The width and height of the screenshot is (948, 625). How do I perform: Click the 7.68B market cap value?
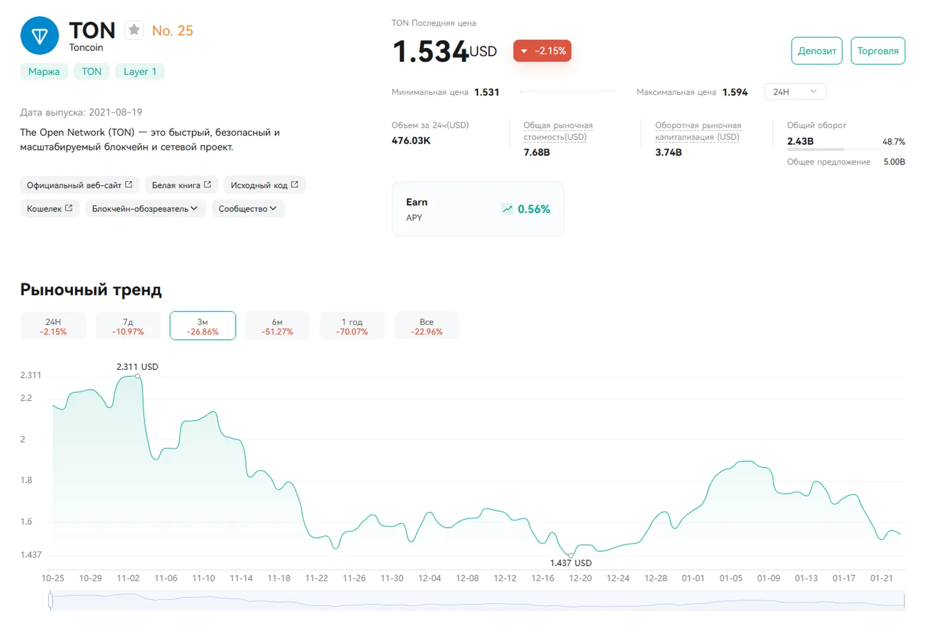click(537, 153)
